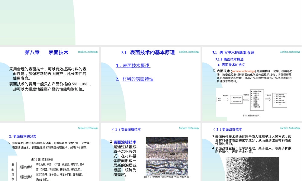302x181 pixels.
Task: Click the table title 表 7-1 表面技术的分类
Action: coord(42,160)
